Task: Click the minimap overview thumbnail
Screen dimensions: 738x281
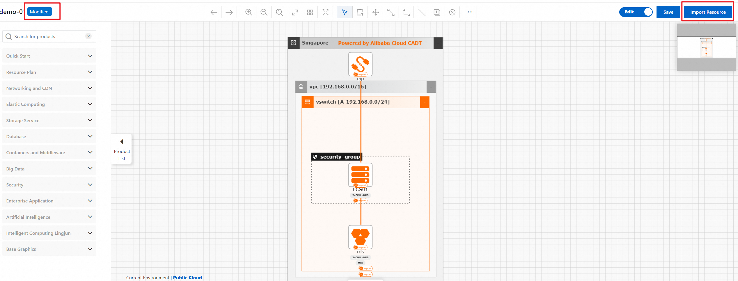Action: pyautogui.click(x=706, y=47)
